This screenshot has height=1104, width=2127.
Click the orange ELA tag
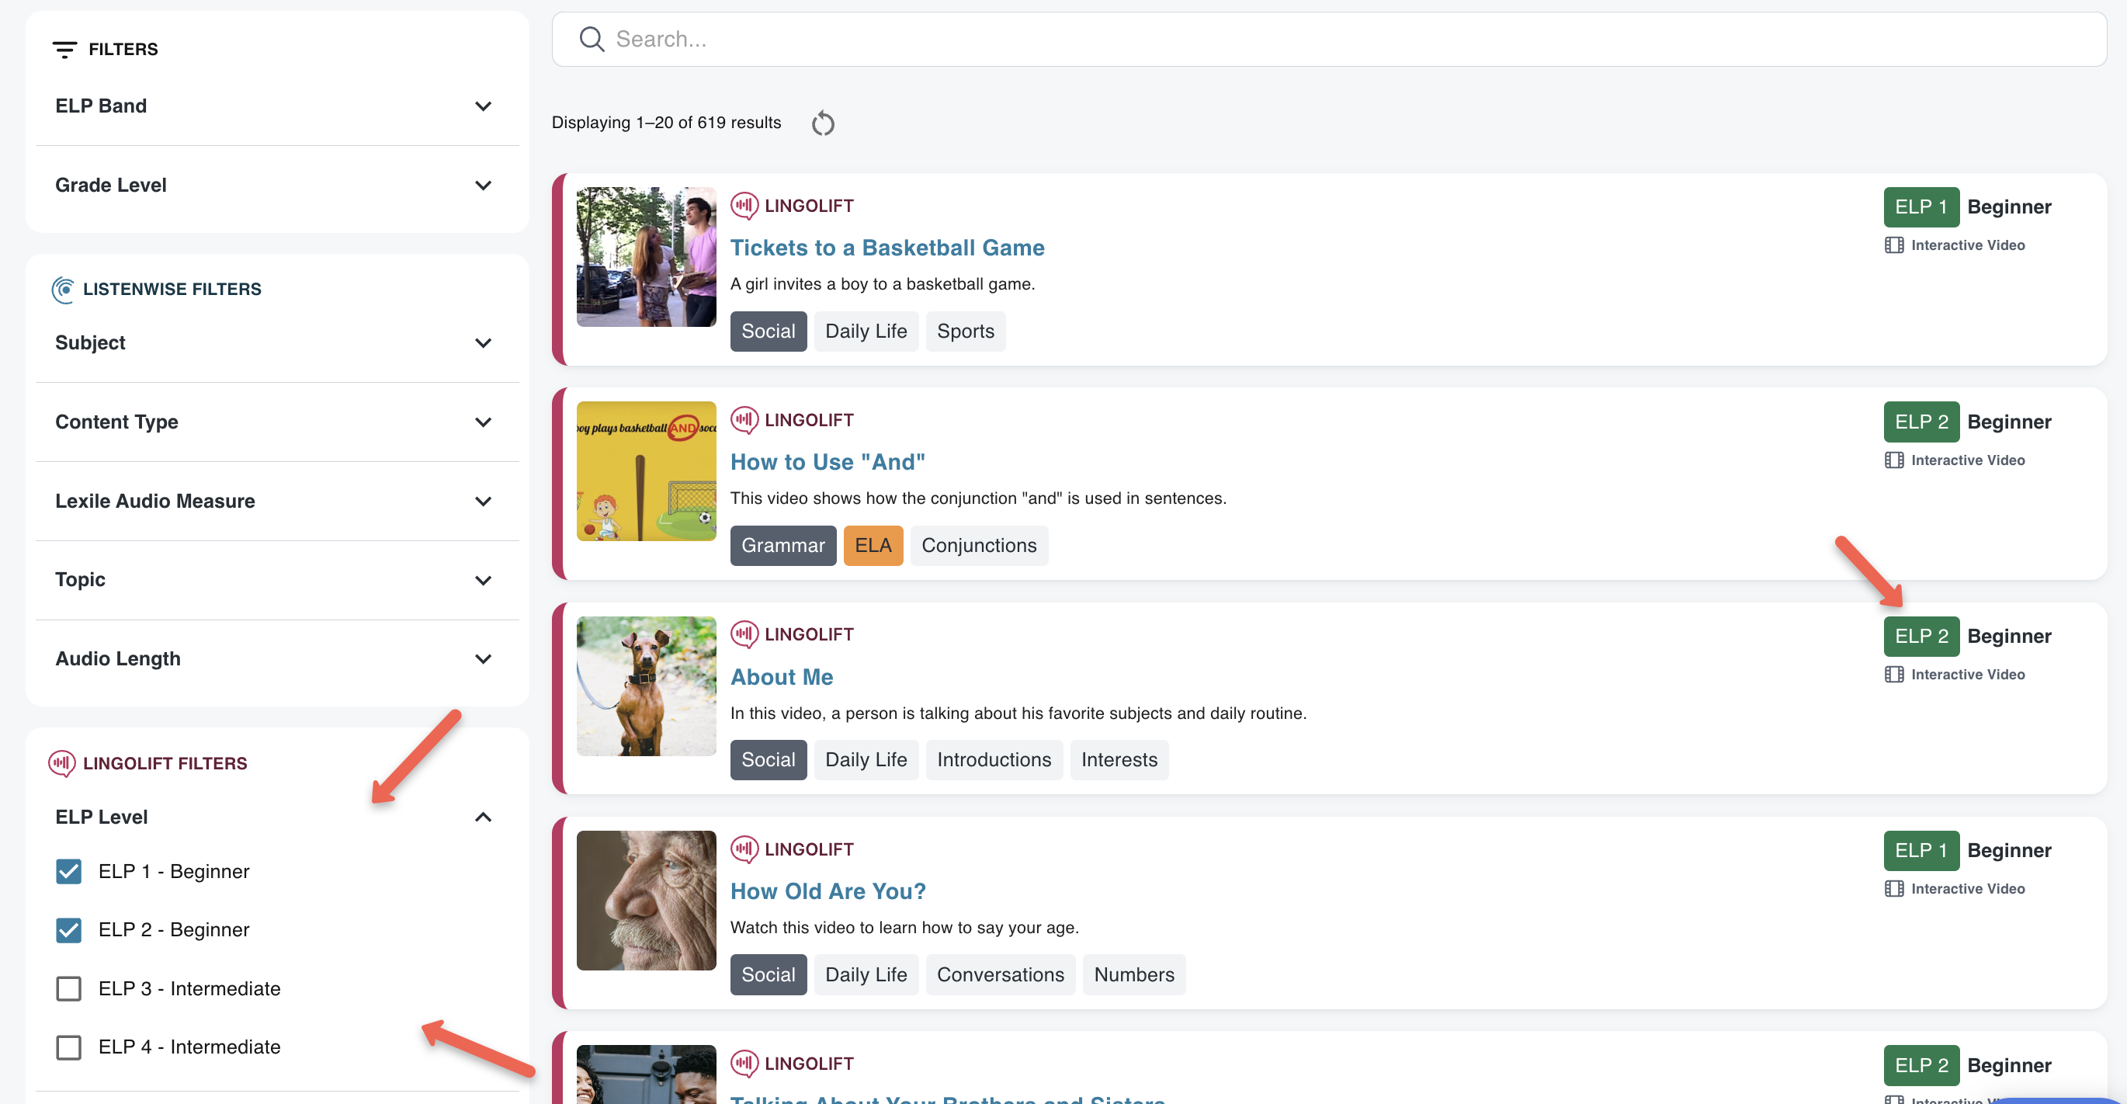(873, 545)
